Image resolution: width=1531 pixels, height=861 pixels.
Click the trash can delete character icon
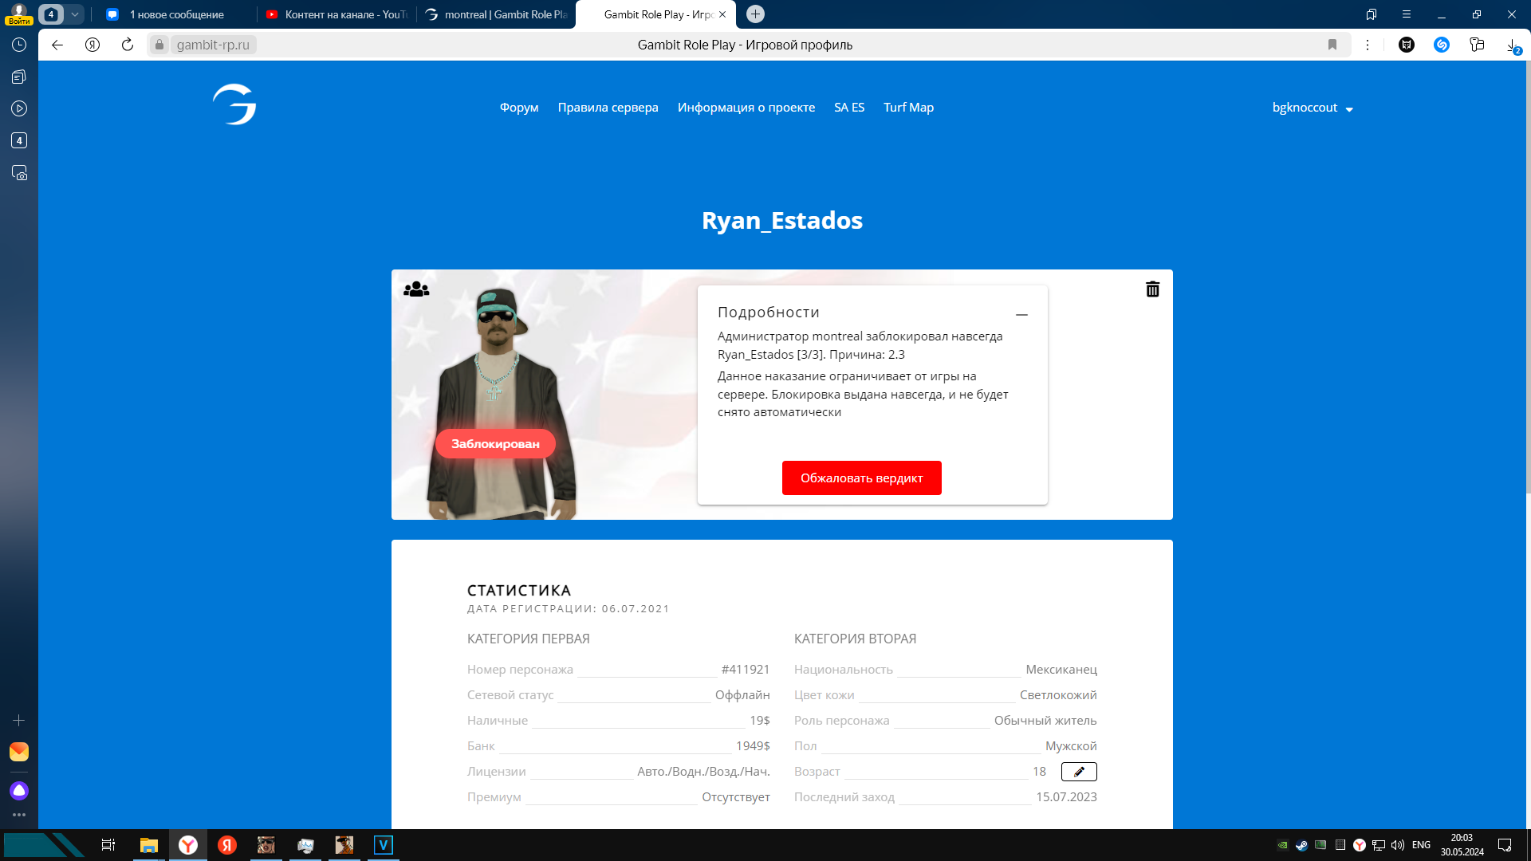click(x=1152, y=289)
